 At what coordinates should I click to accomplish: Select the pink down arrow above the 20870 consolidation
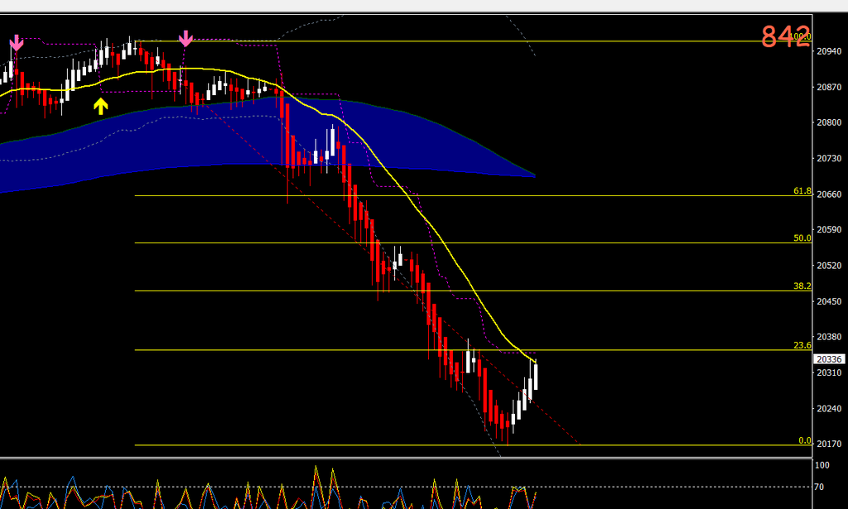coord(185,38)
